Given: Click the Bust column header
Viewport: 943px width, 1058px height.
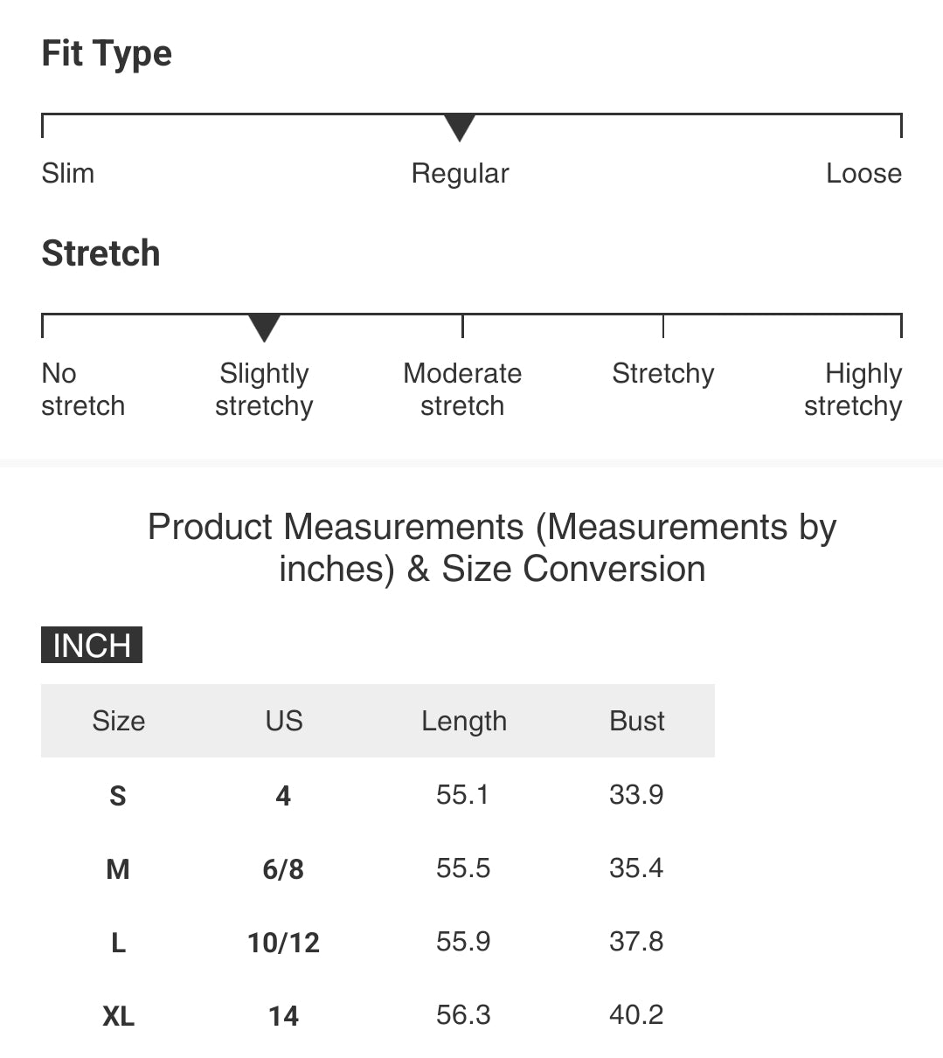Looking at the screenshot, I should (x=637, y=721).
